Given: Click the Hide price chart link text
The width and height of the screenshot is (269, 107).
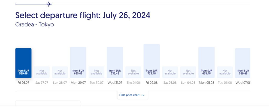Looking at the screenshot, I should click(129, 95).
